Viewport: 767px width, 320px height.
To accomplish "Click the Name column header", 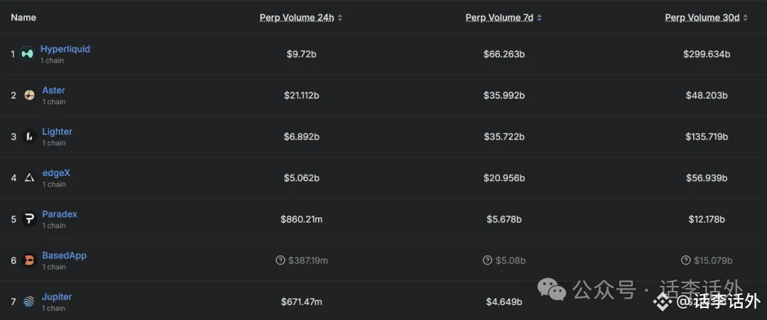I will 23,18.
